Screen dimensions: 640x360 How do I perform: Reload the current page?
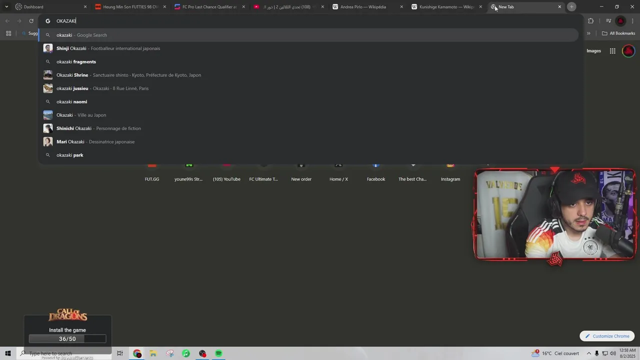(x=31, y=21)
